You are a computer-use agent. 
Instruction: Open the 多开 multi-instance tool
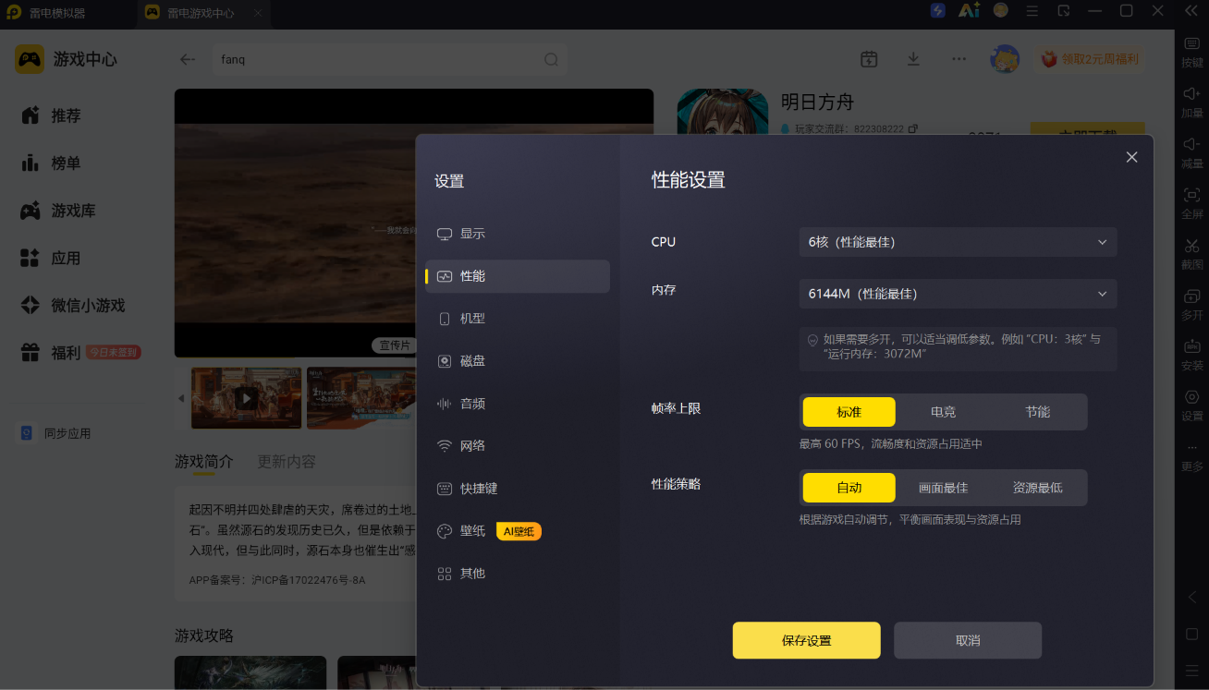[x=1192, y=305]
